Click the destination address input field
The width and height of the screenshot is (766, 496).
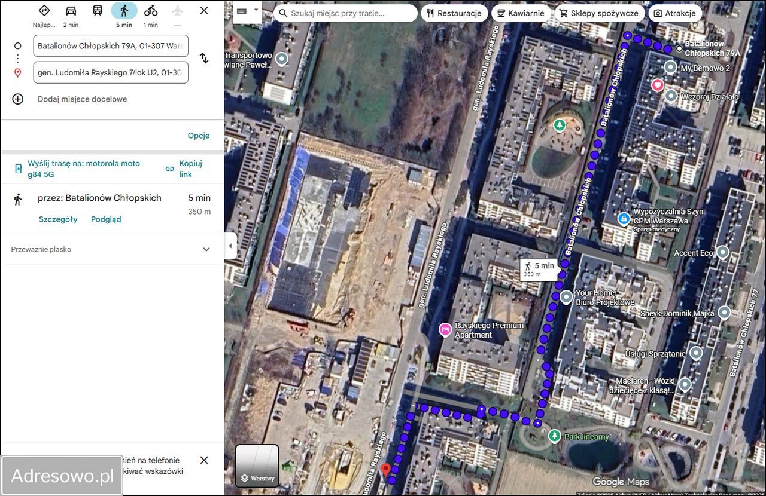tap(111, 72)
